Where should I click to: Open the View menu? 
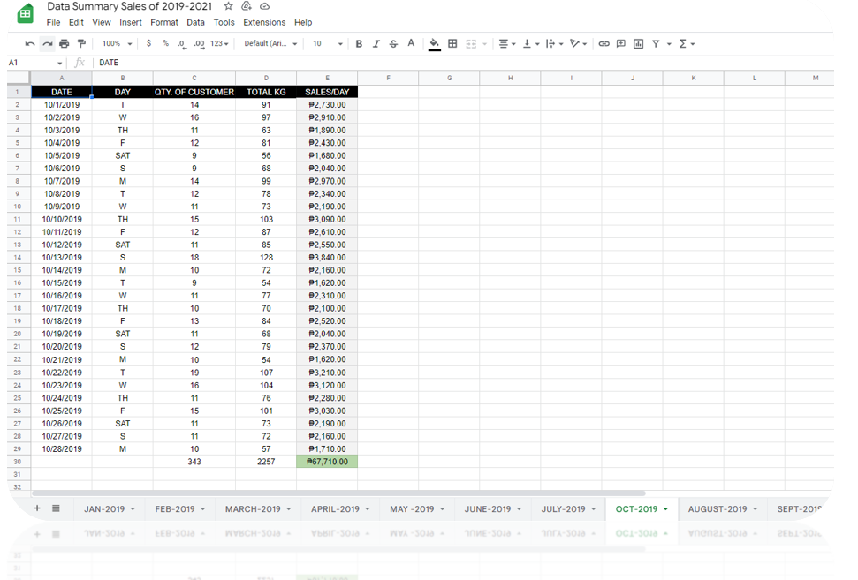tap(102, 22)
